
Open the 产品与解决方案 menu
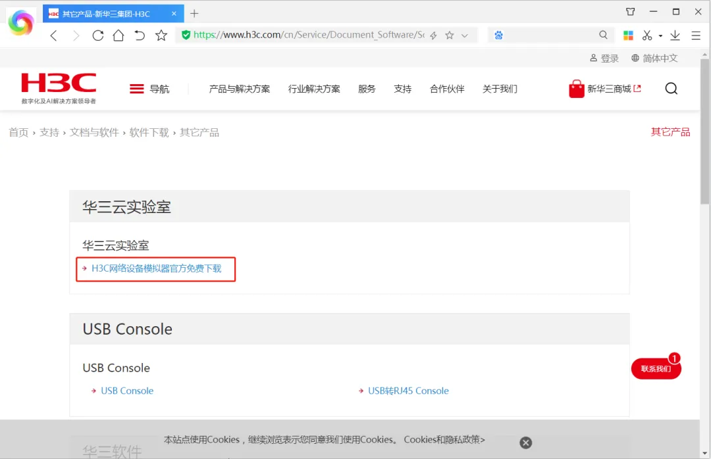coord(240,89)
